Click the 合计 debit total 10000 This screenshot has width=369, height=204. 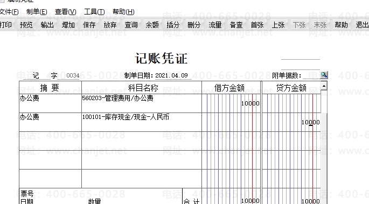pyautogui.click(x=250, y=201)
